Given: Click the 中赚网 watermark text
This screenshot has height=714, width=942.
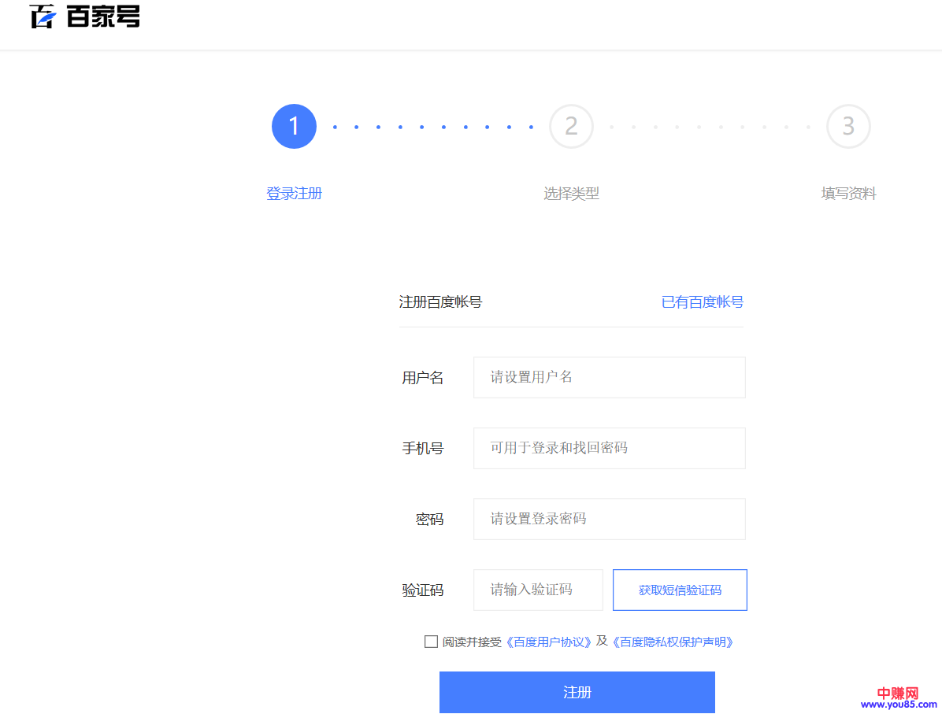Looking at the screenshot, I should 898,693.
